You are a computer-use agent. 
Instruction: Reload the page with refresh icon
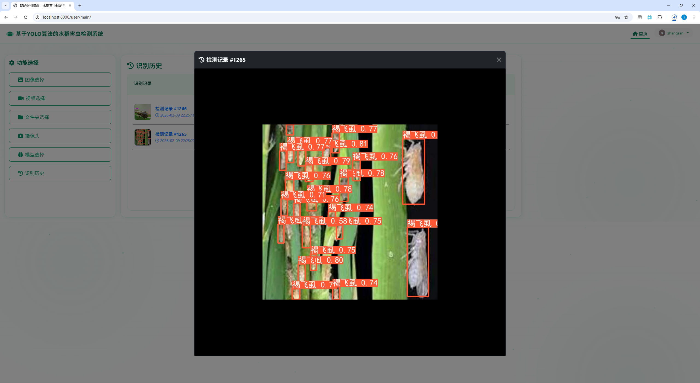tap(26, 17)
